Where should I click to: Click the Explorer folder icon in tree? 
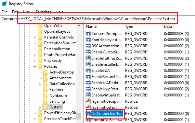coord(45,90)
